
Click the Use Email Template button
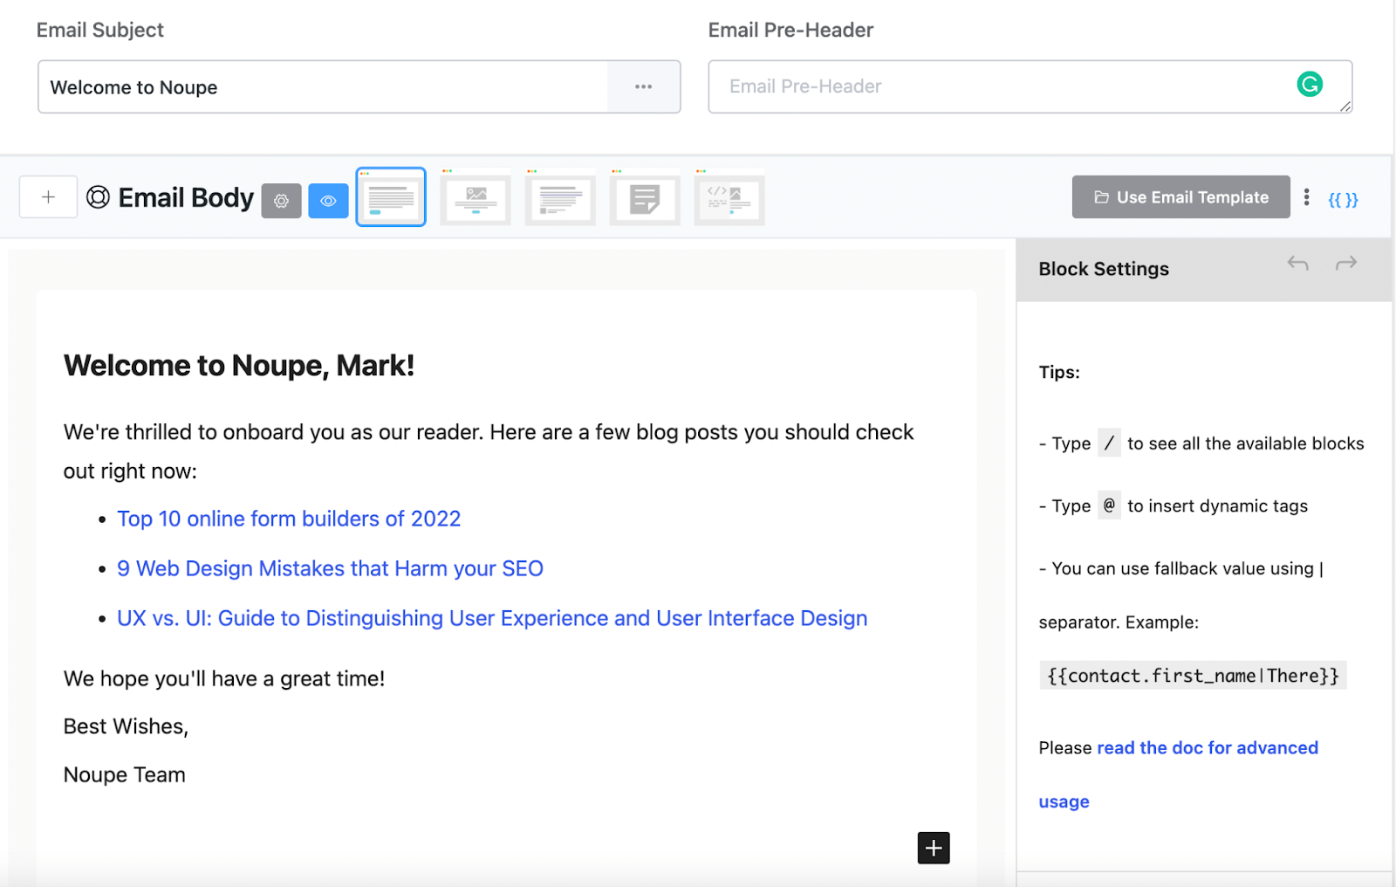(x=1180, y=197)
